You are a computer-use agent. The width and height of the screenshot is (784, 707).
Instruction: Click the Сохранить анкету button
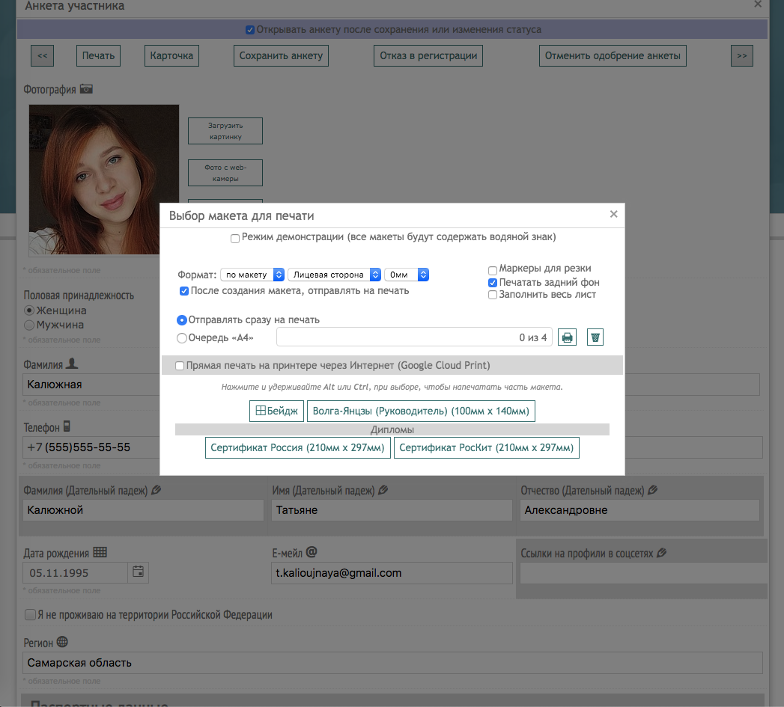(281, 56)
